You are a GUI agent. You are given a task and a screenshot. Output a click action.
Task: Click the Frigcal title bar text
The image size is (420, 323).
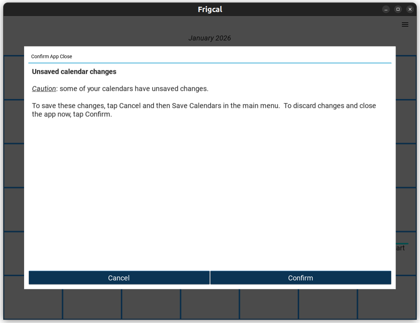click(x=210, y=9)
